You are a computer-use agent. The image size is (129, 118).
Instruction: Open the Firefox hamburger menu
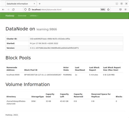click(125, 10)
